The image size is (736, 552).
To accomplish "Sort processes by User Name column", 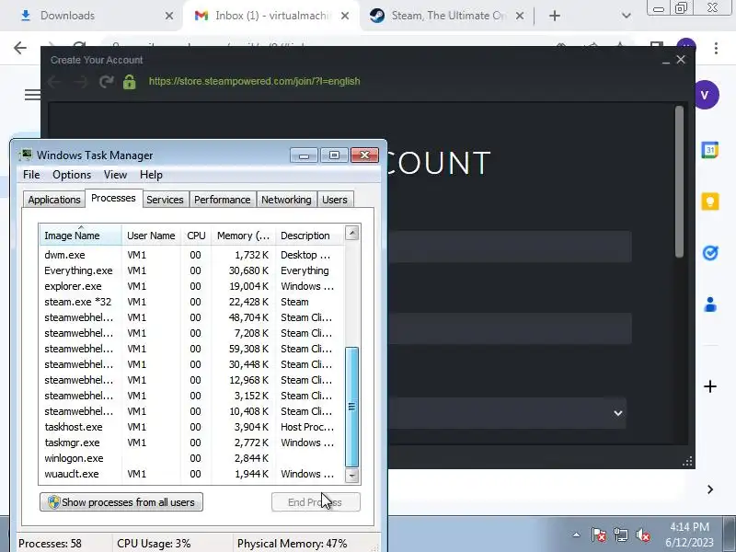I will point(151,236).
